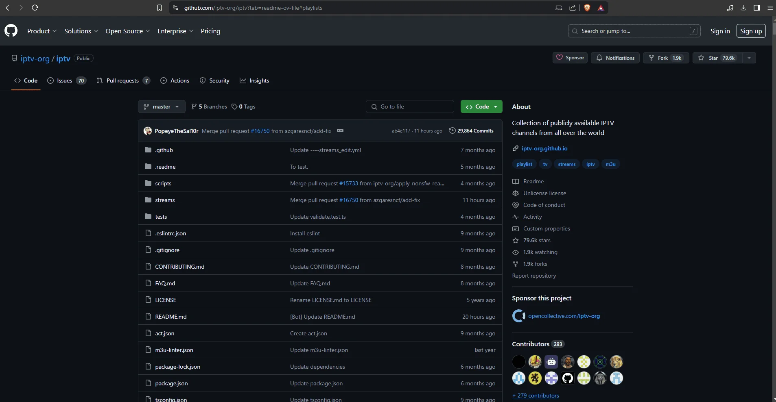Open the opencollective.com/iptv-org link
776x402 pixels.
pos(564,316)
